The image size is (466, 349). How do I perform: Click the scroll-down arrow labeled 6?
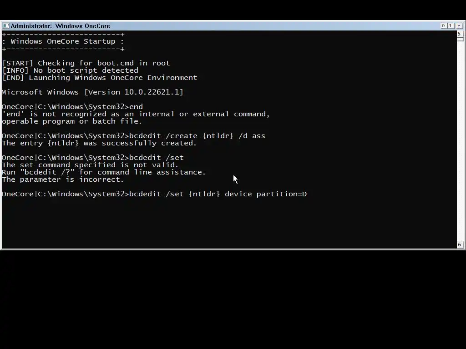point(460,244)
